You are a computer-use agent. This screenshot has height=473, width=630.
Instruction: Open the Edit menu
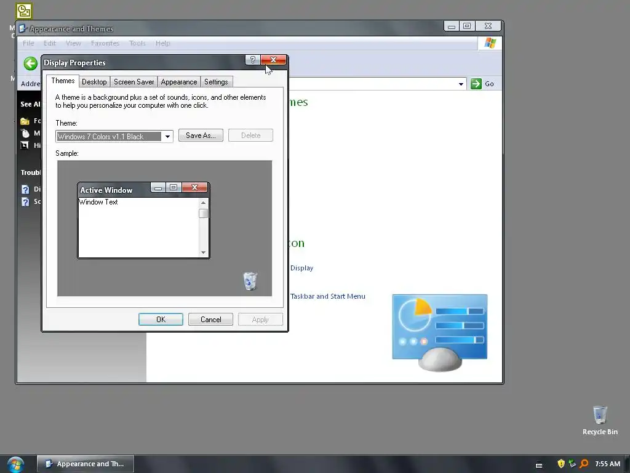click(50, 43)
